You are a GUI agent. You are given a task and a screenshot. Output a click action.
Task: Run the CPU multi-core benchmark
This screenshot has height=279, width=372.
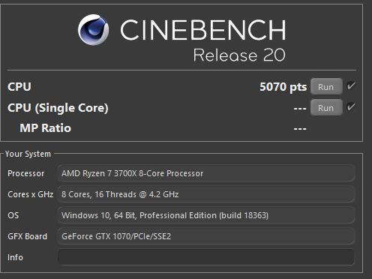tap(326, 86)
